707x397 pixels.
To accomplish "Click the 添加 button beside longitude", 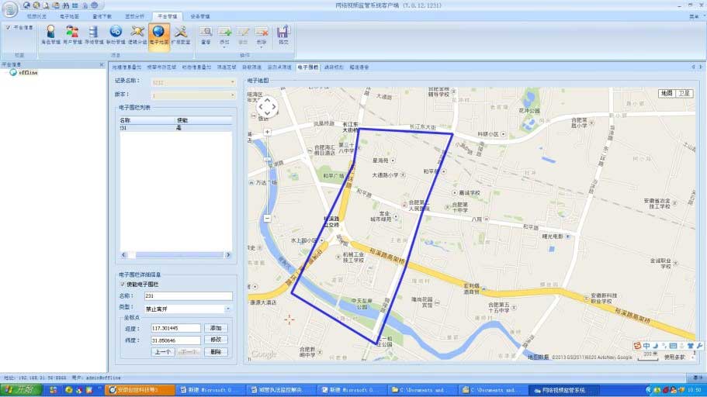I will 216,328.
